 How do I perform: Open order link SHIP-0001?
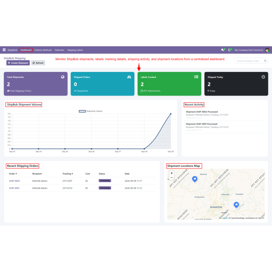coord(14,188)
